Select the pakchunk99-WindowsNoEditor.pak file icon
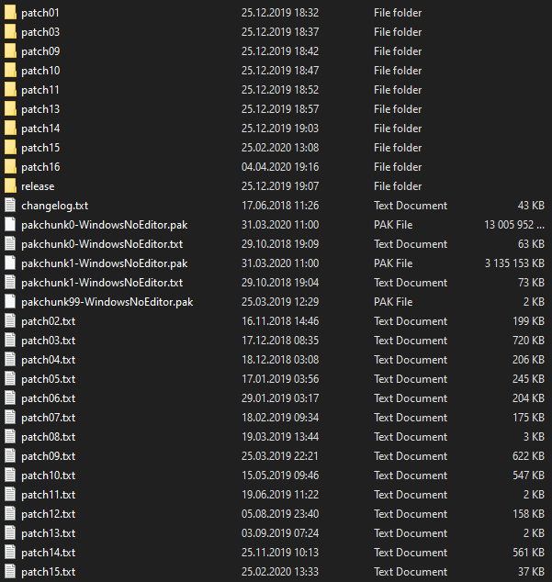 [10, 302]
